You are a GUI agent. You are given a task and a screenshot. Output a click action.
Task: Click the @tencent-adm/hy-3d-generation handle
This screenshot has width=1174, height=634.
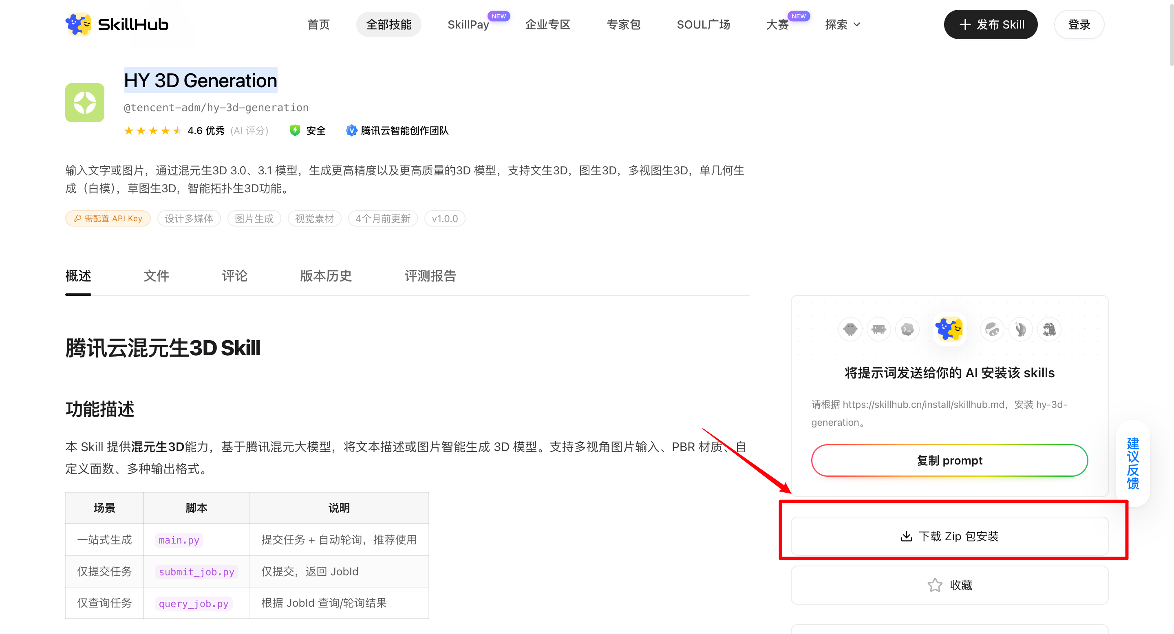[x=216, y=108]
